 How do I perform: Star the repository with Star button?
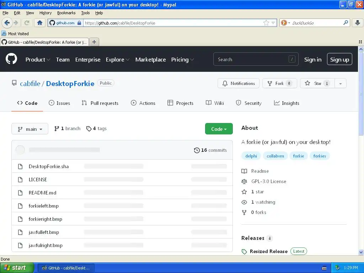317,84
